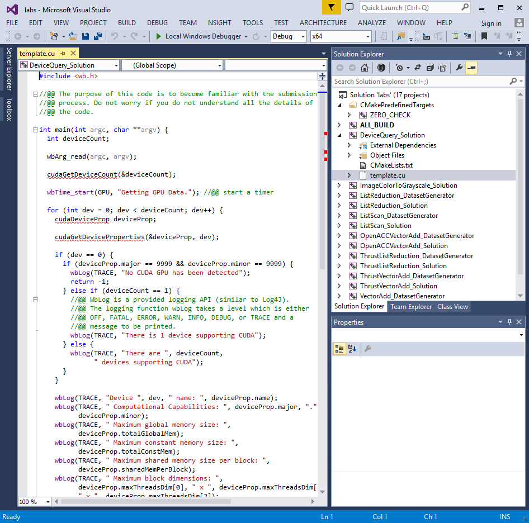
Task: Sort properties alphabetically with A-Z icon
Action: [x=352, y=349]
